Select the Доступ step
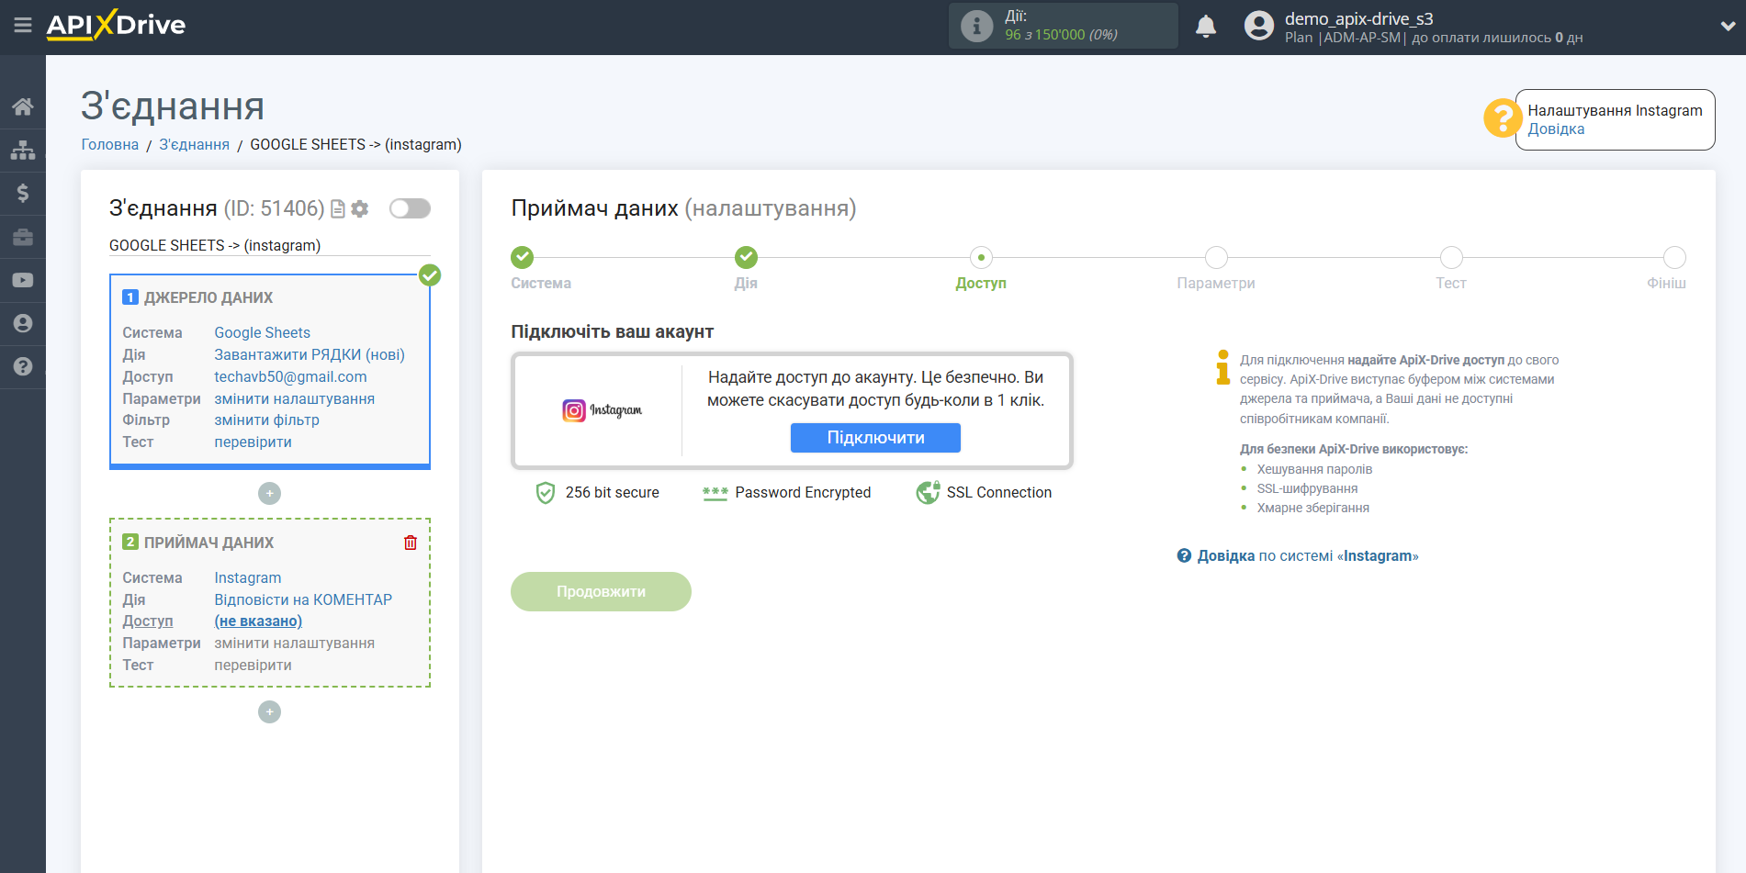This screenshot has width=1746, height=873. [981, 258]
